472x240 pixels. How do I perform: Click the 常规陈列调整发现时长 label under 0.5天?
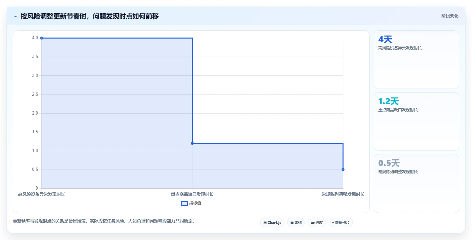(x=398, y=172)
